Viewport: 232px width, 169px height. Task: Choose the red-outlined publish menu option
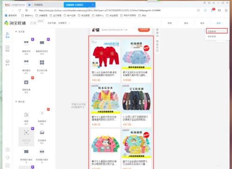pyautogui.click(x=217, y=31)
